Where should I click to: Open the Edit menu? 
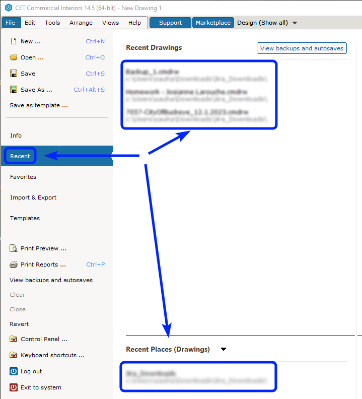point(30,23)
